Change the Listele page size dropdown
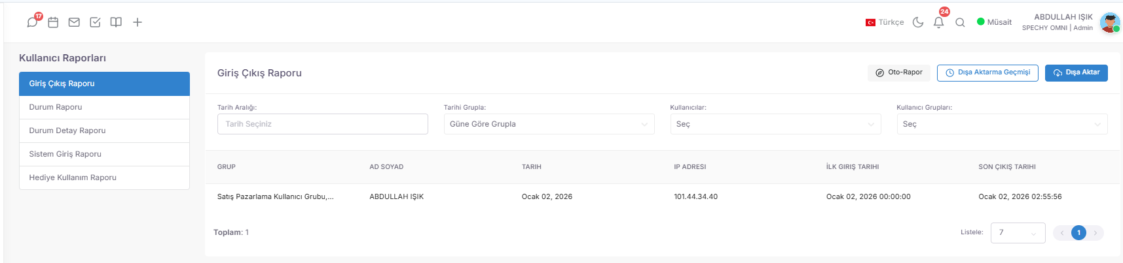 tap(1018, 232)
